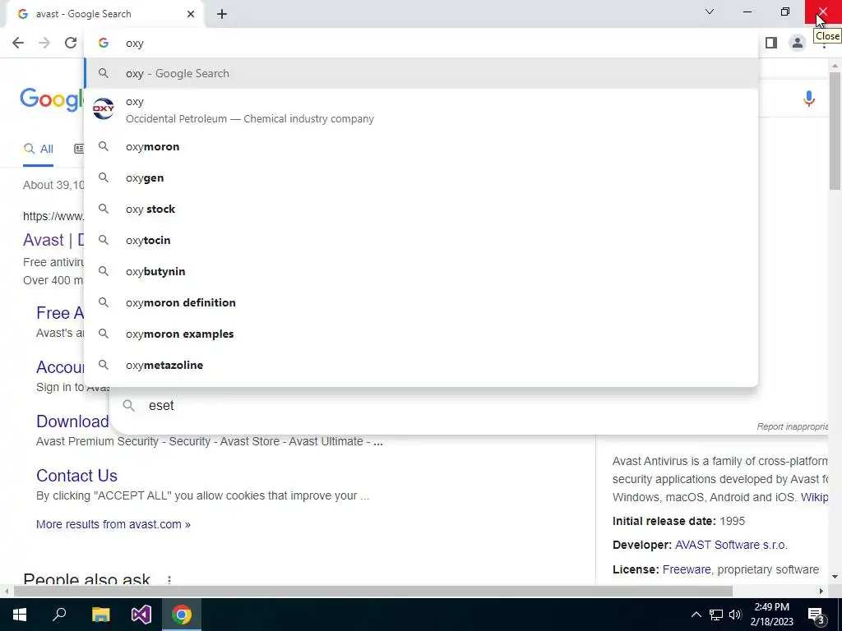Click the vertical scrollbar down arrow
Viewport: 842px width, 631px height.
click(x=835, y=577)
